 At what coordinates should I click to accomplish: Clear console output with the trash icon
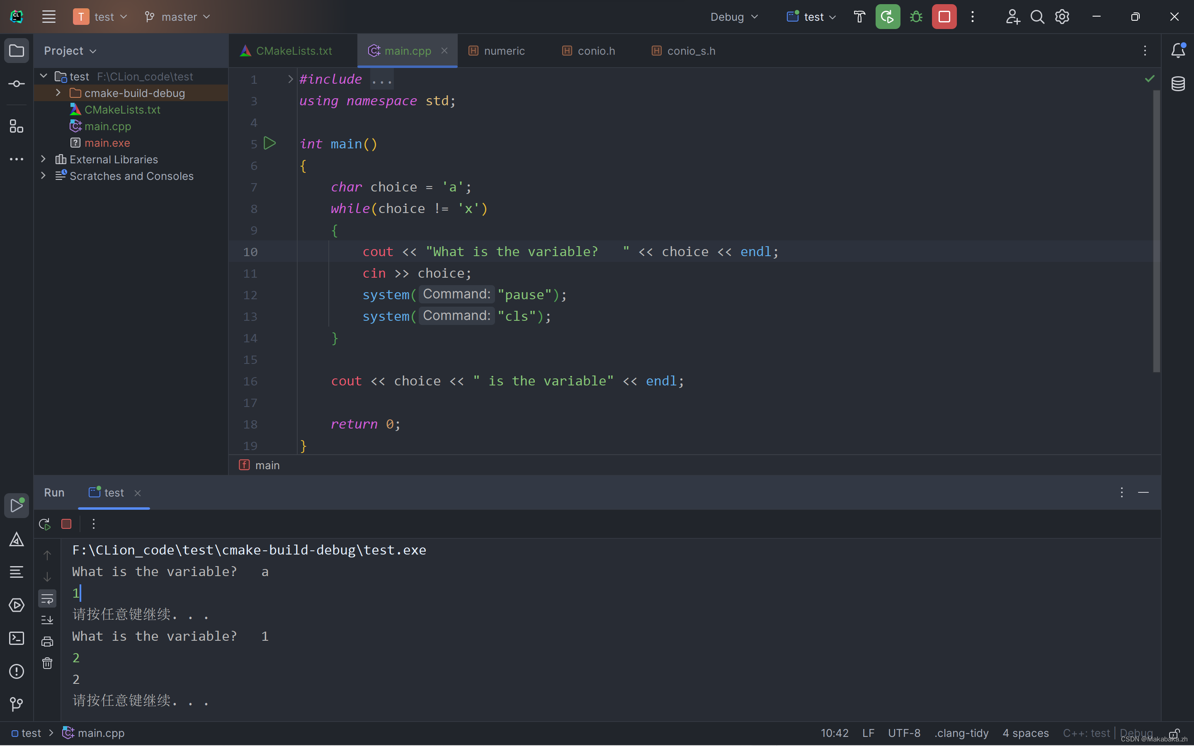point(47,663)
